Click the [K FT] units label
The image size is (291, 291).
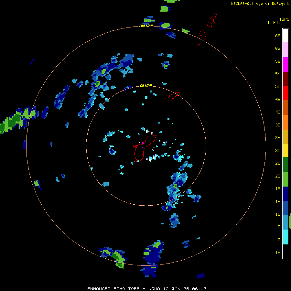pos(273,22)
